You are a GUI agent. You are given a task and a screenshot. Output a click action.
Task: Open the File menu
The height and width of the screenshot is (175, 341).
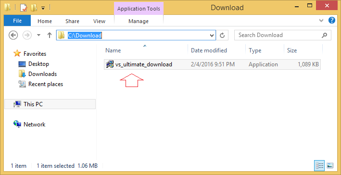pyautogui.click(x=17, y=21)
